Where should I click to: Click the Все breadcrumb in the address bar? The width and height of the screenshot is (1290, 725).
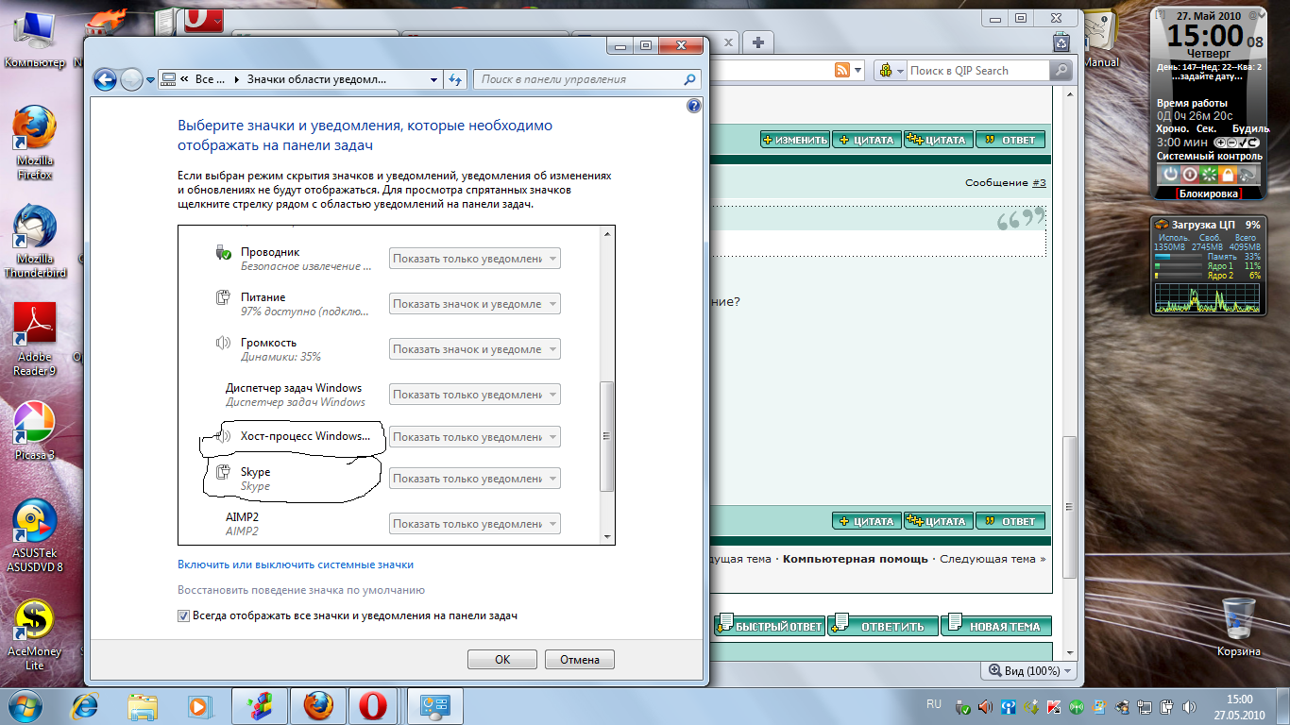[210, 80]
